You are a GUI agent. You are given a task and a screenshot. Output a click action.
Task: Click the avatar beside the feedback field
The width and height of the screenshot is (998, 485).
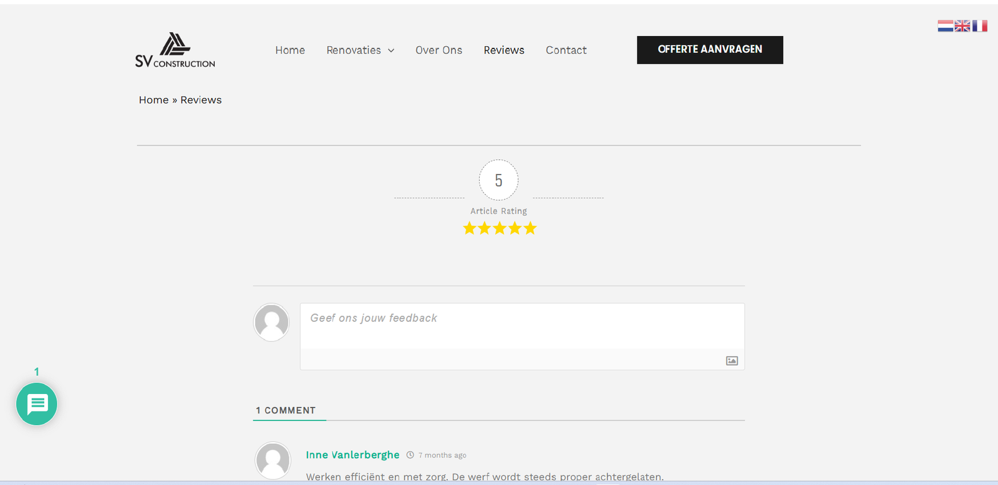click(x=271, y=322)
